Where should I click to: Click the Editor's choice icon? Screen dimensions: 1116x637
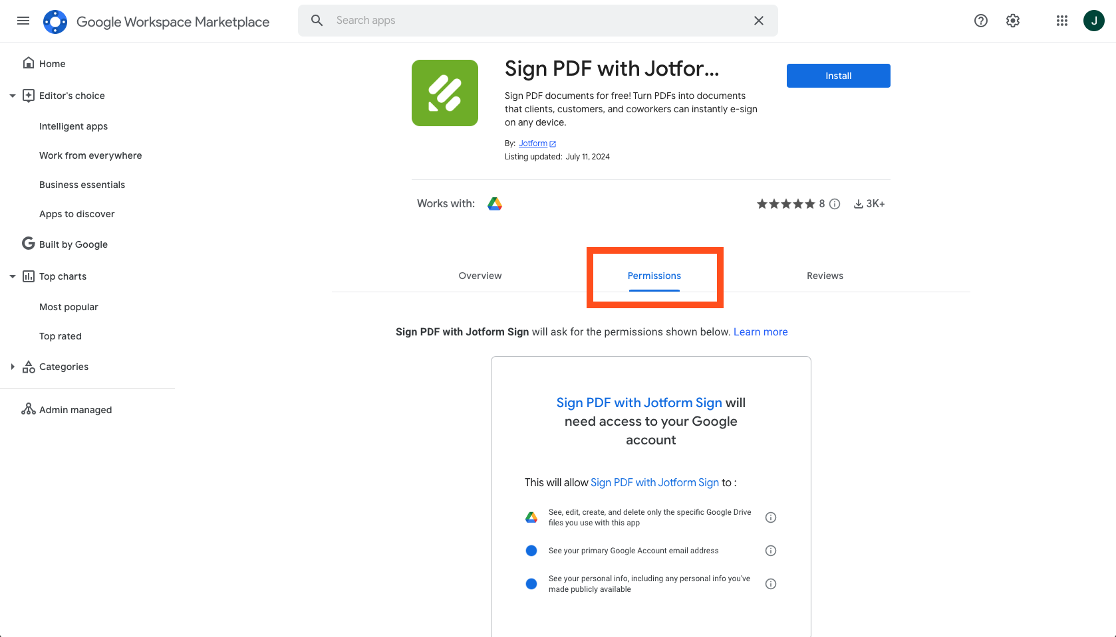(x=29, y=96)
